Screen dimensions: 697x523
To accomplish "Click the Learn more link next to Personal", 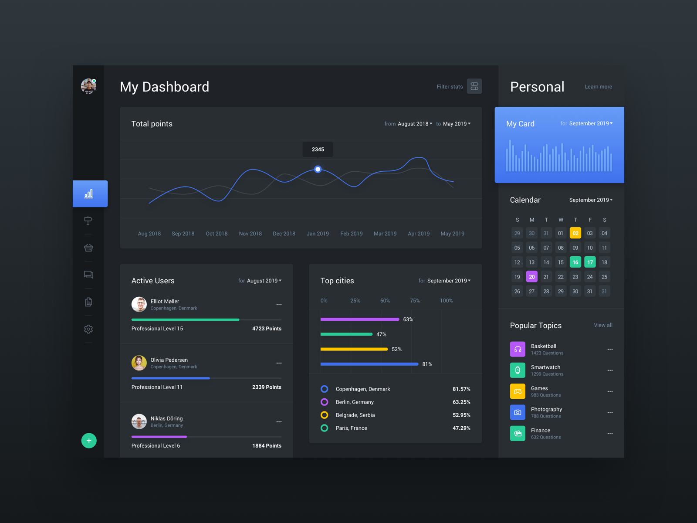I will [x=598, y=87].
